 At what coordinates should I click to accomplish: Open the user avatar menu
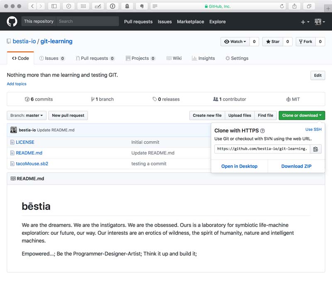(x=320, y=22)
